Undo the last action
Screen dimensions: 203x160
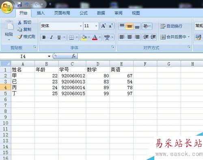pos(26,4)
